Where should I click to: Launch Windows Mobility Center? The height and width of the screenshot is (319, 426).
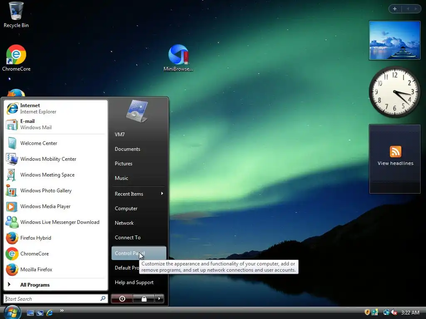coord(55,159)
